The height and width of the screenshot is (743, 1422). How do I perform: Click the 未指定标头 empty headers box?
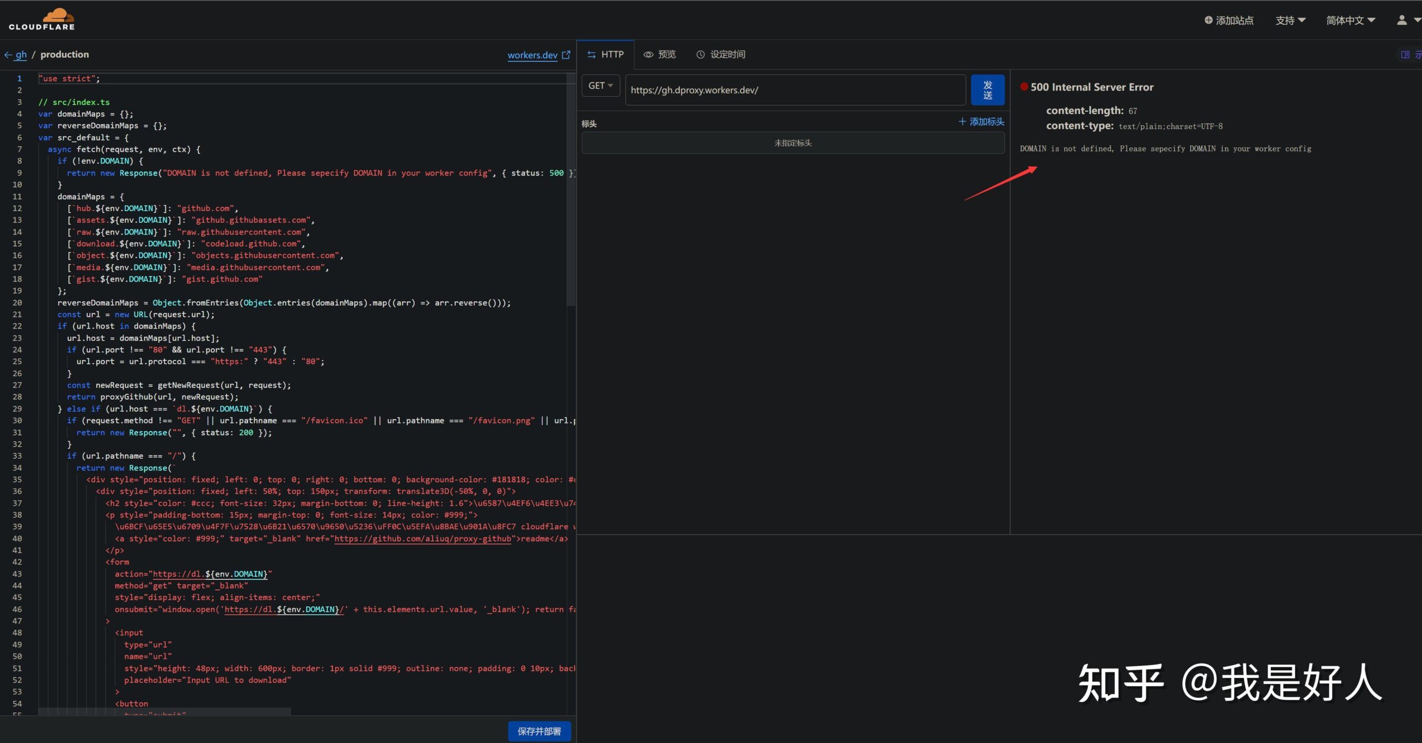click(793, 143)
